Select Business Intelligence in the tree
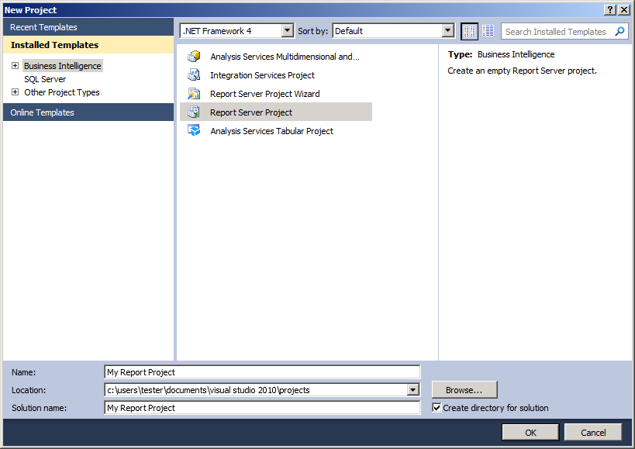This screenshot has height=449, width=635. (x=62, y=66)
